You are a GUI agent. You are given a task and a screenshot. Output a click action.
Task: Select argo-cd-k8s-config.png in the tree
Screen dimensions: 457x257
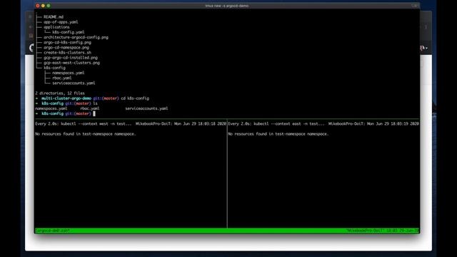point(67,43)
